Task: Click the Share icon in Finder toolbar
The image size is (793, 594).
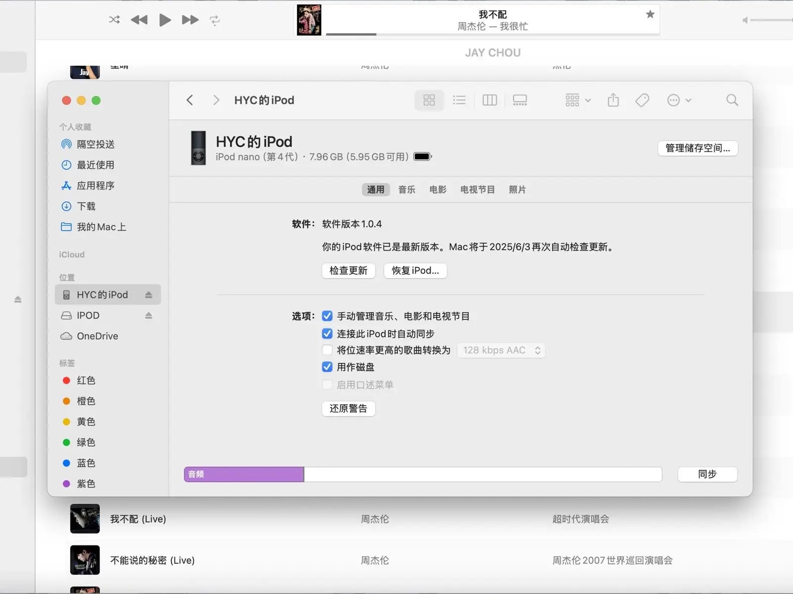Action: click(613, 100)
